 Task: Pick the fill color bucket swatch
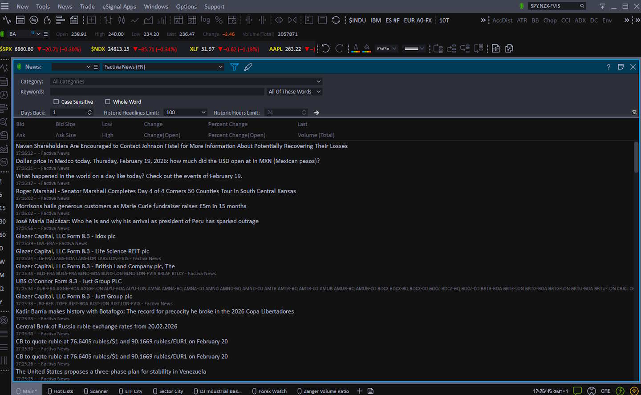point(367,48)
